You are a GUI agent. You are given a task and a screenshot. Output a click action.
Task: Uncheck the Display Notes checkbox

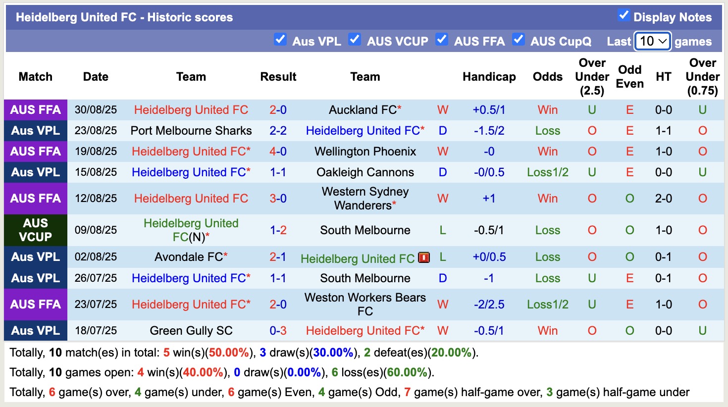point(623,16)
